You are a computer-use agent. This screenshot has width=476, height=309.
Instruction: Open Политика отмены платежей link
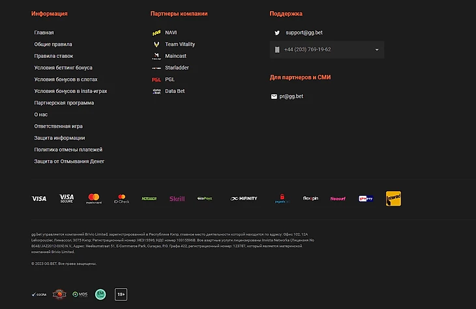pyautogui.click(x=68, y=150)
